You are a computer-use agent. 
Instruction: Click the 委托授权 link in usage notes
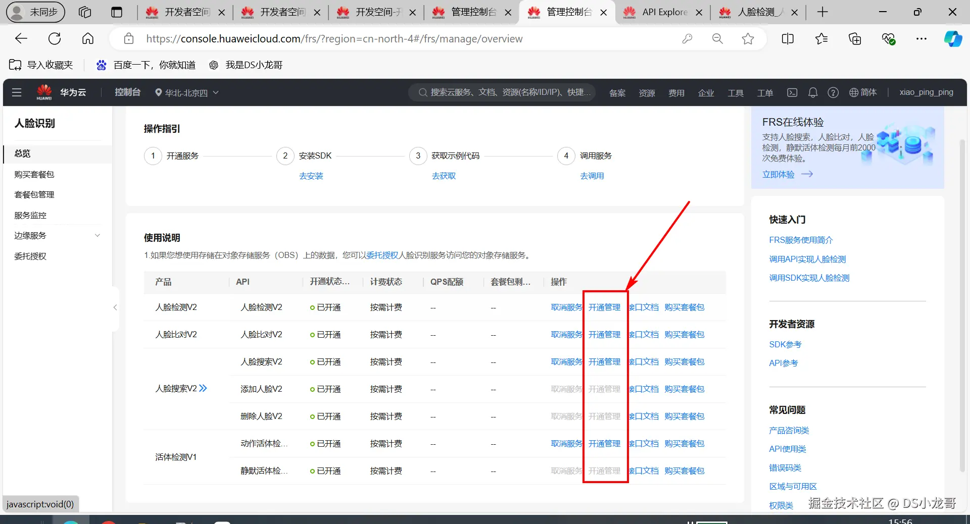[382, 255]
